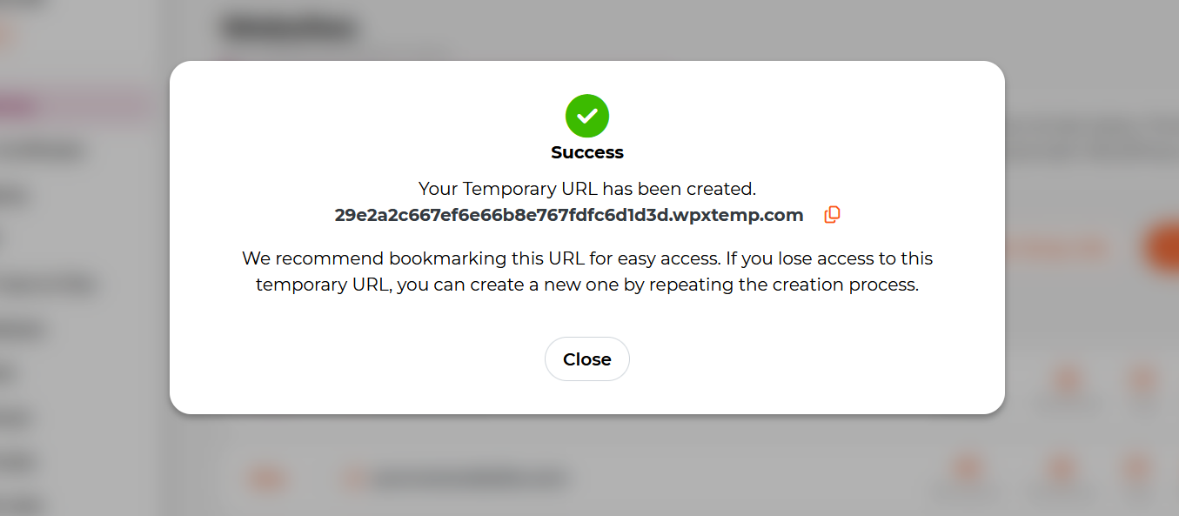Screen dimensions: 1179x516
Task: Click the bookmarking recommendation paragraph
Action: click(x=587, y=271)
